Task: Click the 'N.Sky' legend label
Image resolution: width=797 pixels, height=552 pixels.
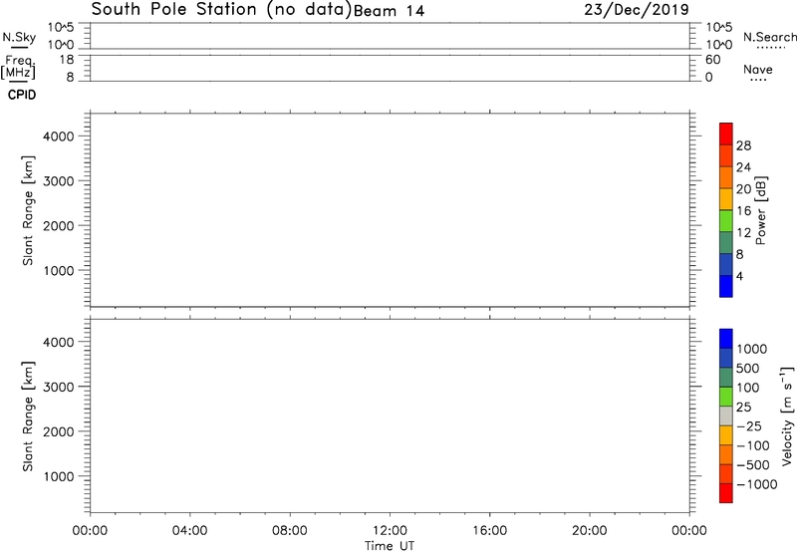Action: pos(19,37)
